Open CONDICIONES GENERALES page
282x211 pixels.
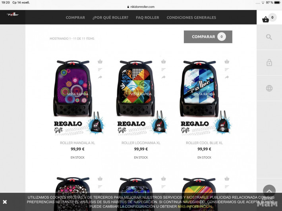coord(191,17)
